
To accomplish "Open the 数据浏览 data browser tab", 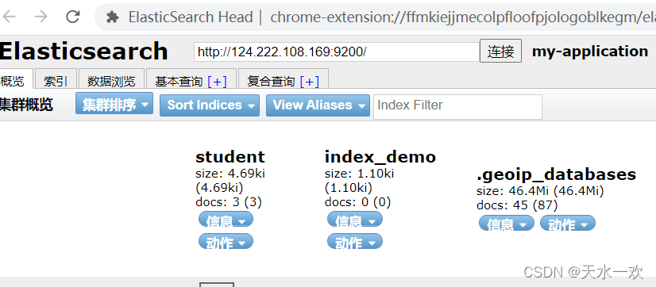I will pyautogui.click(x=111, y=79).
